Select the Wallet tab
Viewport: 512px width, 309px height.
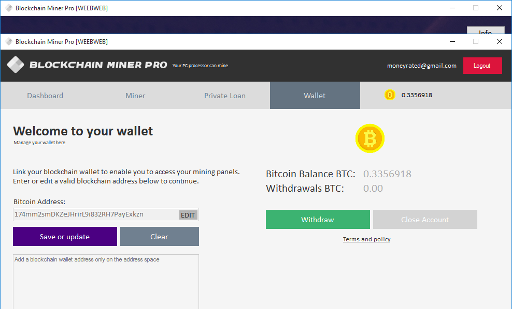point(315,95)
